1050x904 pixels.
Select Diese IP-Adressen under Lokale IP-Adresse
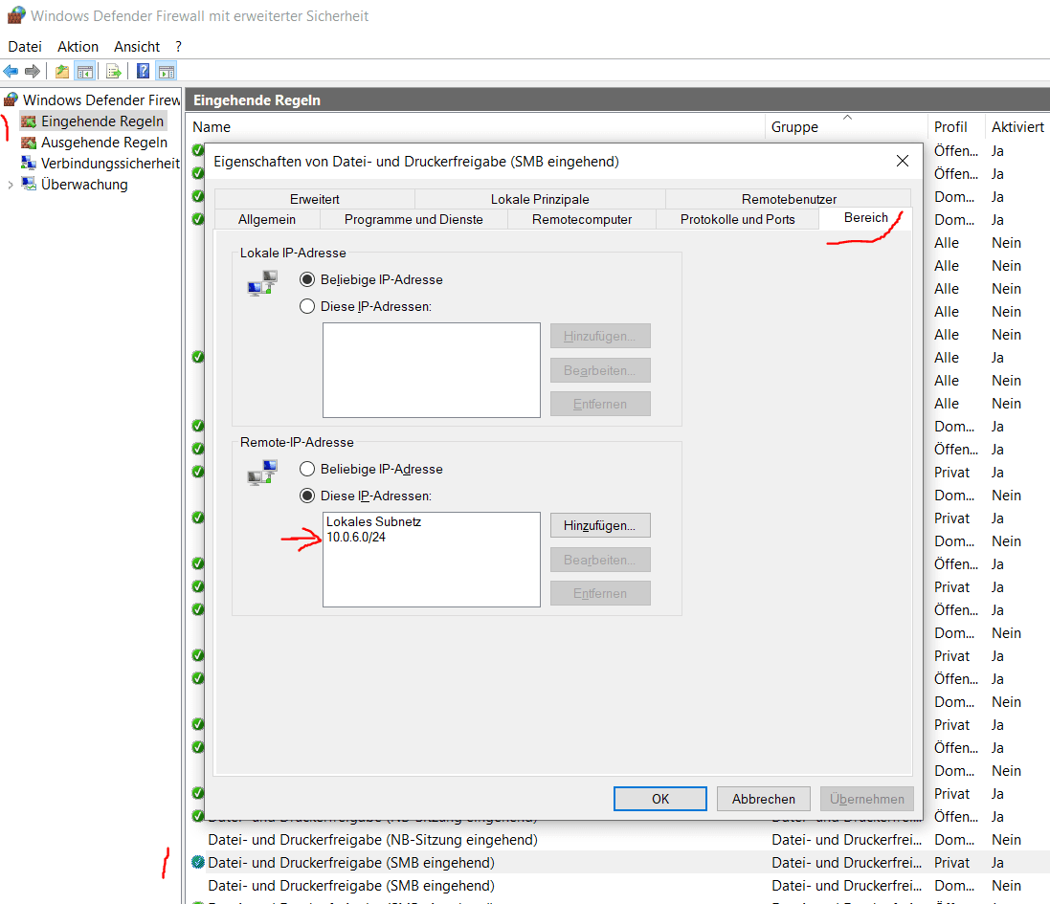(x=306, y=306)
